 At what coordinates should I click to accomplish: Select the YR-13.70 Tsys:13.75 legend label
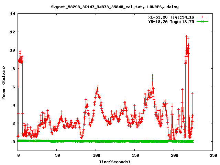171,22
